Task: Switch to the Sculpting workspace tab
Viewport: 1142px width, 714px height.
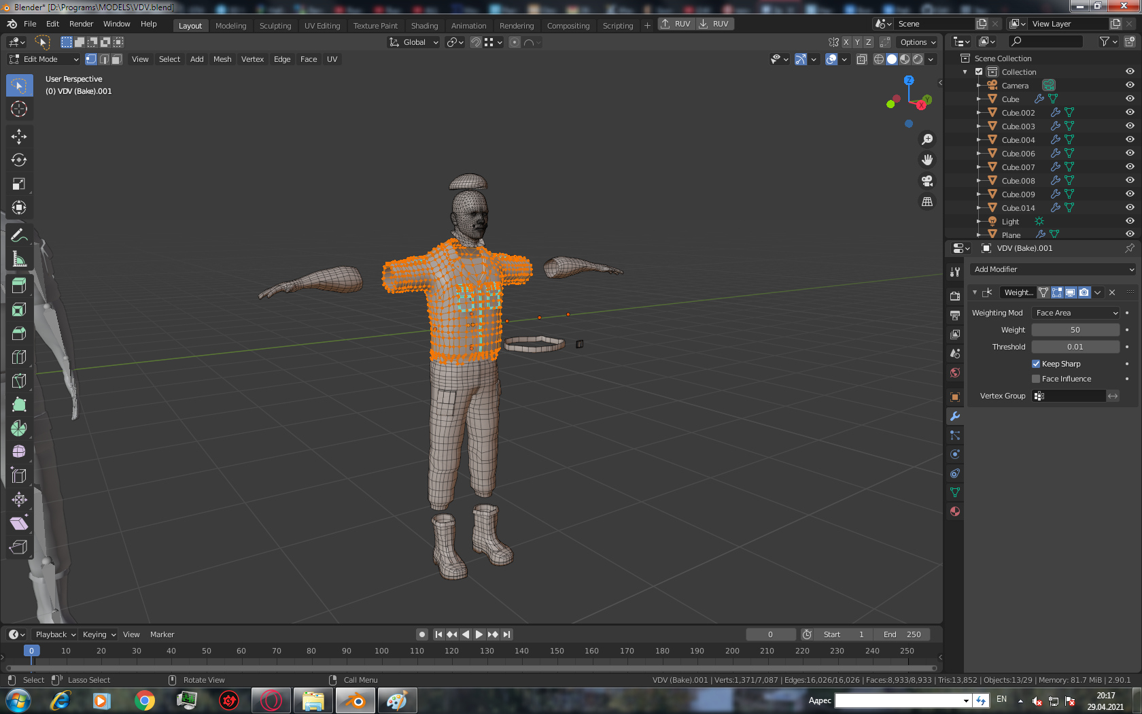Action: point(275,26)
